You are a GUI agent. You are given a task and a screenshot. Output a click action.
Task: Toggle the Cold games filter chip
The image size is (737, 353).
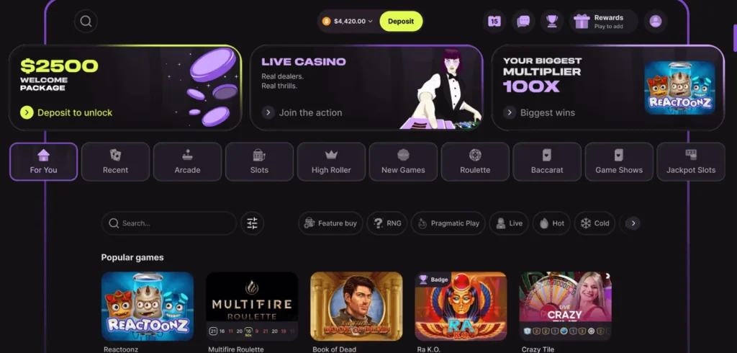click(594, 223)
